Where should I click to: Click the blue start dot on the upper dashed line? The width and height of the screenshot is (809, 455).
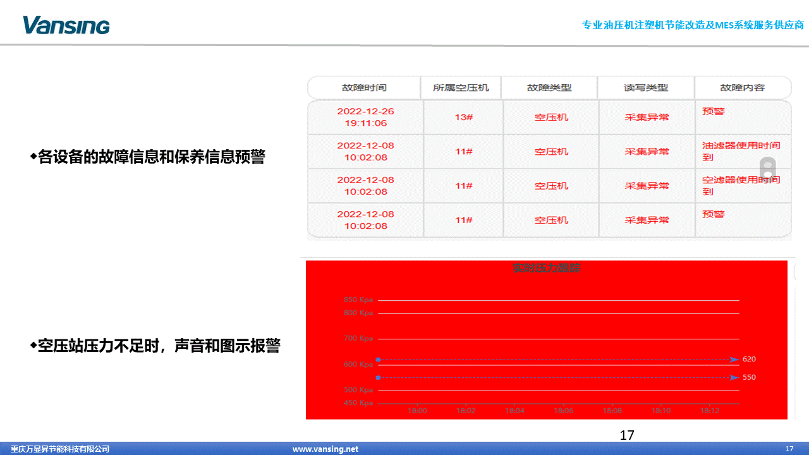point(378,359)
